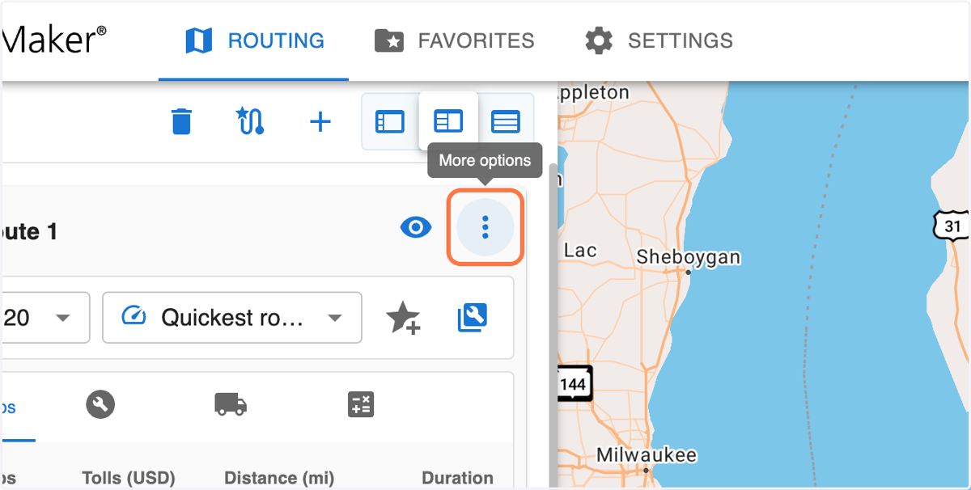Select the full list layout view

coord(506,122)
